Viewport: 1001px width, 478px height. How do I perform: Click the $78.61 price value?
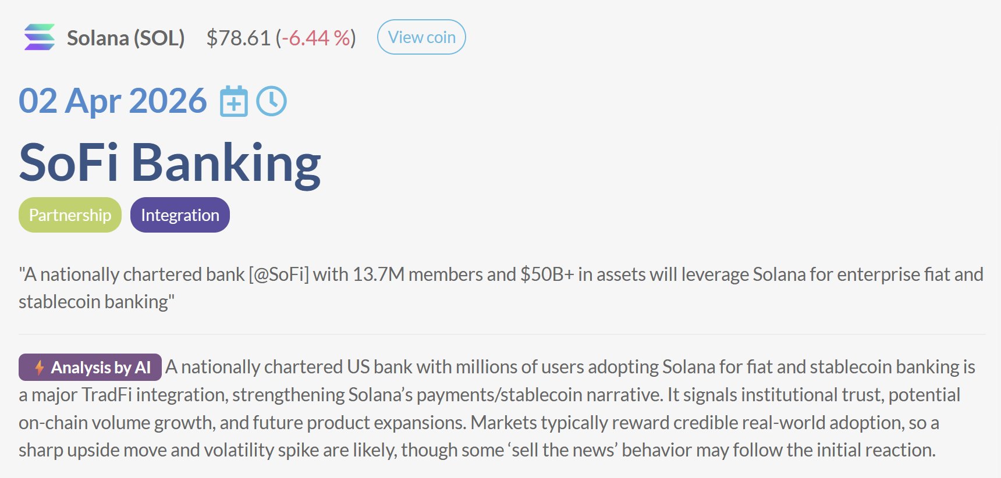pos(239,38)
